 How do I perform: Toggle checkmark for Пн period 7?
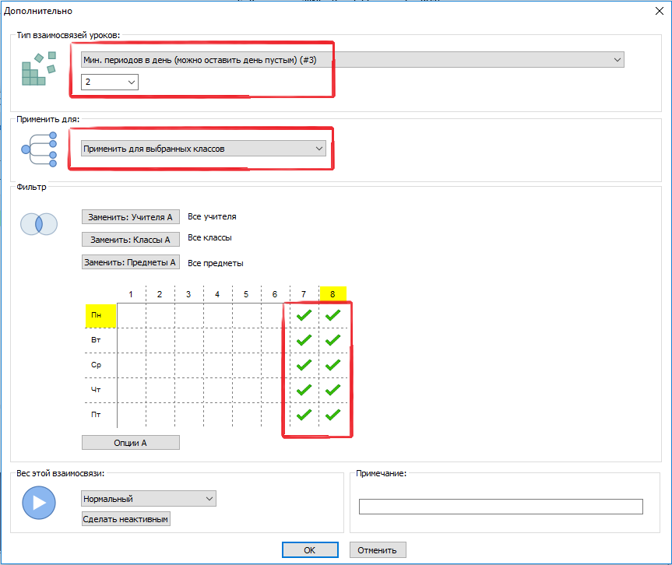[x=304, y=315]
